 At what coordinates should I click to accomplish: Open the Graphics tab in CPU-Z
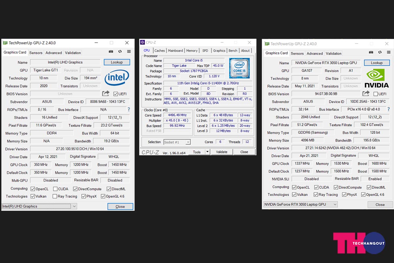point(219,51)
